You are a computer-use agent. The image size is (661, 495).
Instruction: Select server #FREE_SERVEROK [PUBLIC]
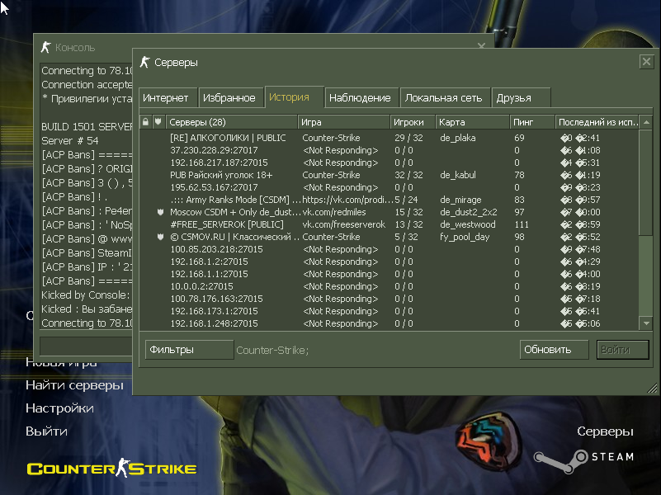390,224
